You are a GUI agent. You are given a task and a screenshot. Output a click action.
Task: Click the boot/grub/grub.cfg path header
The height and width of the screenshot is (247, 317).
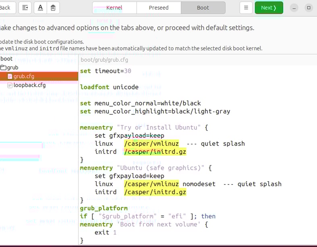click(x=104, y=60)
